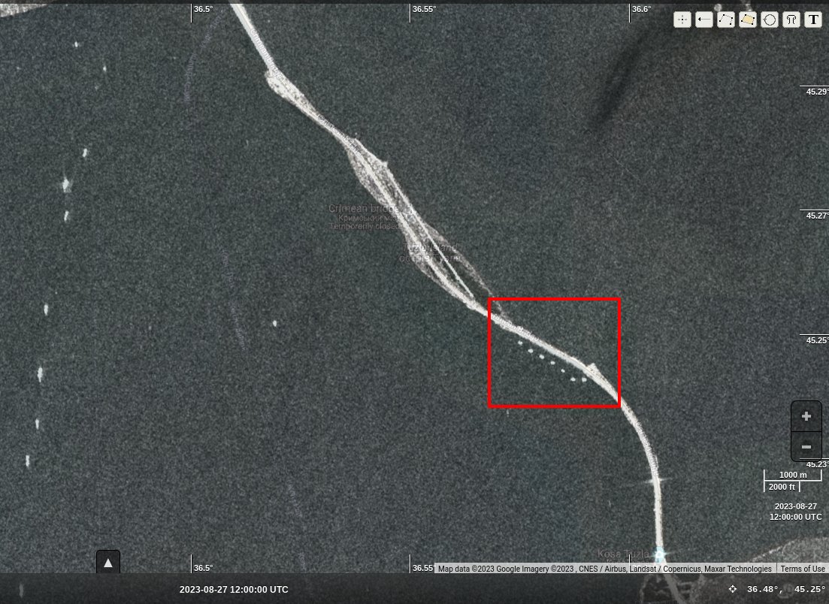Viewport: 829px width, 604px height.
Task: Choose the text annotation tool
Action: coord(812,20)
